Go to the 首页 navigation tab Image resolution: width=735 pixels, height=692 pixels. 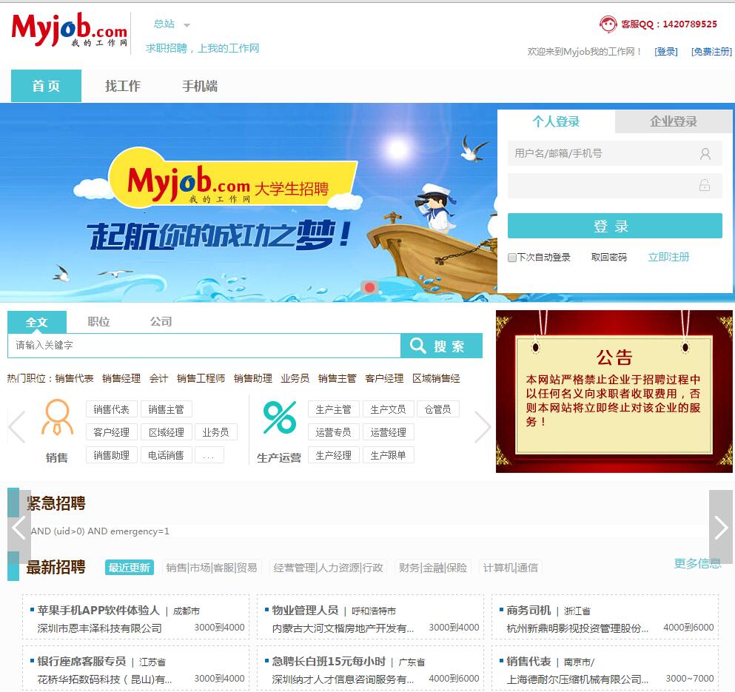click(46, 86)
